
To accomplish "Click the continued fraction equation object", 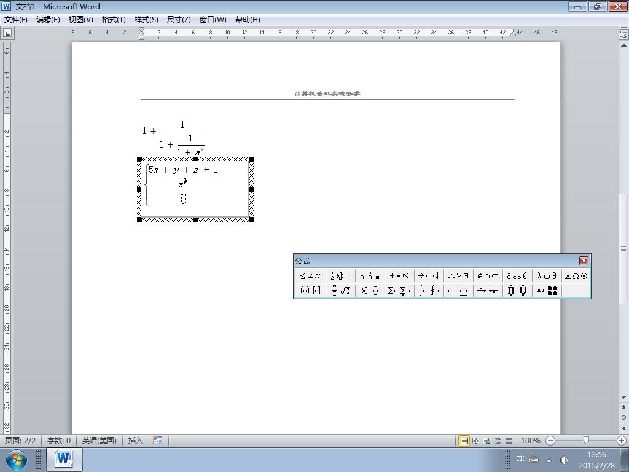I will pos(174,138).
